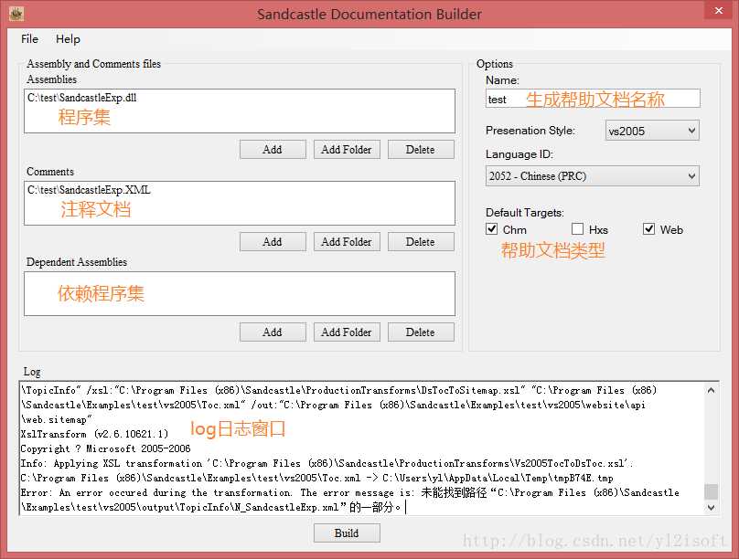
Task: Click the log scrollbar thumb
Action: pyautogui.click(x=711, y=491)
